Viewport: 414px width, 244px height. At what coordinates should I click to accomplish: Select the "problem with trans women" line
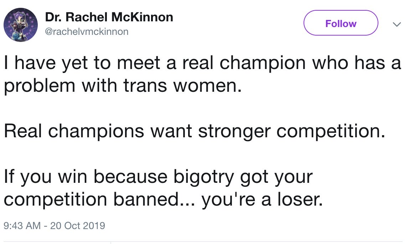pyautogui.click(x=120, y=86)
